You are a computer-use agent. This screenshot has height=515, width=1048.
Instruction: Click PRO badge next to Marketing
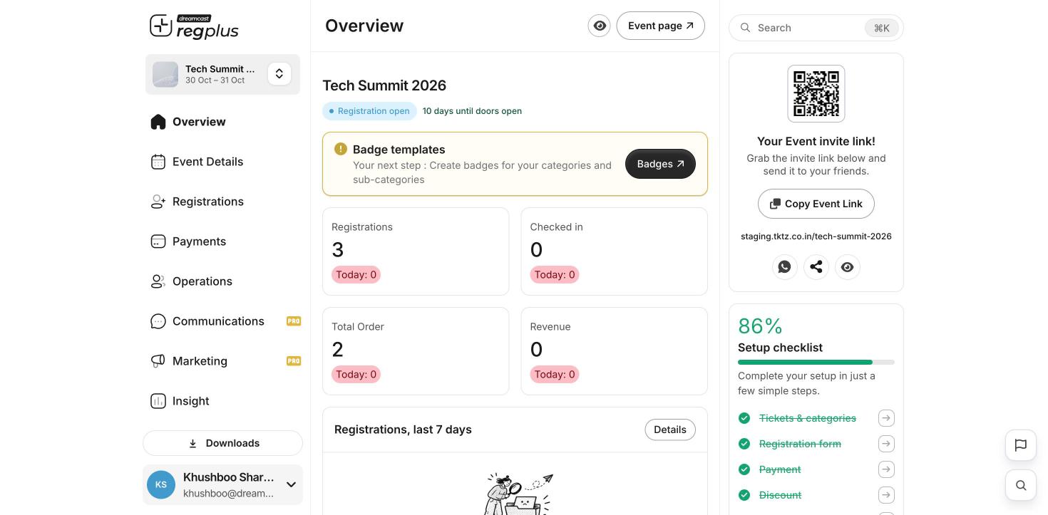[x=294, y=361]
